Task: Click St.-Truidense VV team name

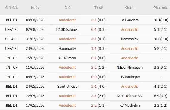Action: click(130, 96)
